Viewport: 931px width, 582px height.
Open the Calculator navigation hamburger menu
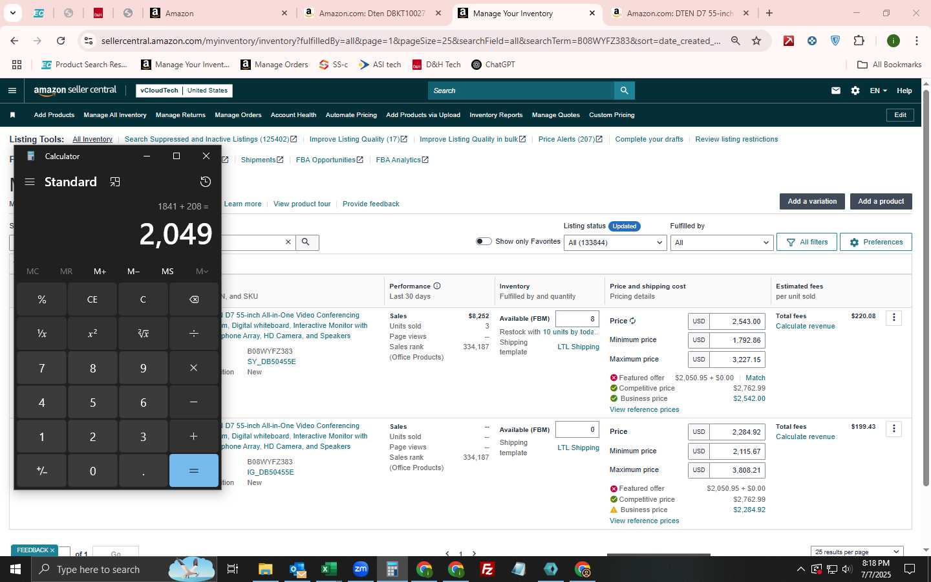coord(30,182)
